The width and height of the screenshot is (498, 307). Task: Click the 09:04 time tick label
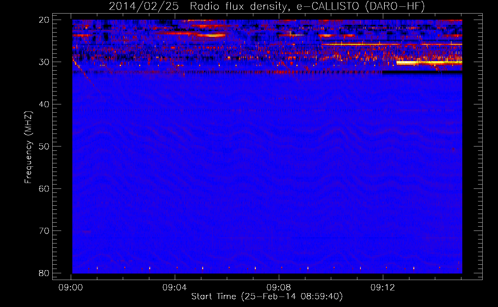175,288
